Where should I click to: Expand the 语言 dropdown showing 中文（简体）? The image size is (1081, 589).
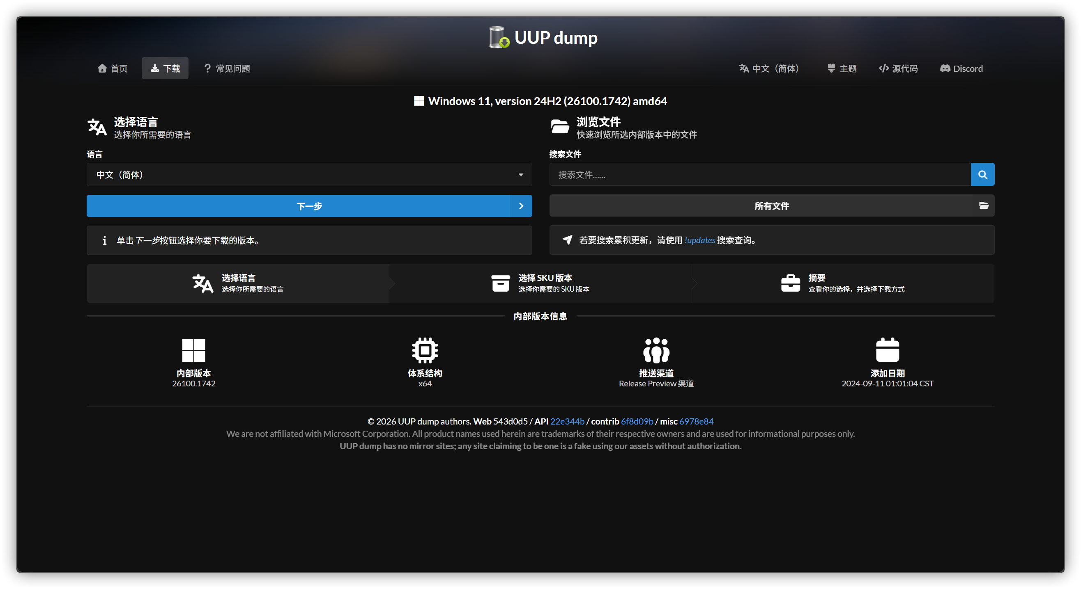309,174
